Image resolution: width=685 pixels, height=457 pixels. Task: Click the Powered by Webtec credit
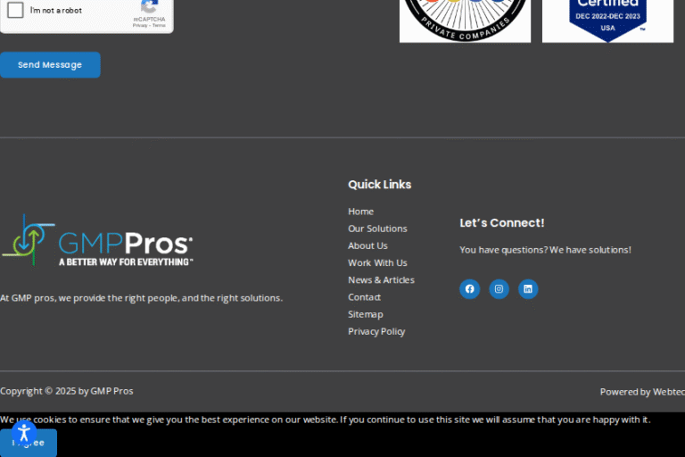click(641, 392)
